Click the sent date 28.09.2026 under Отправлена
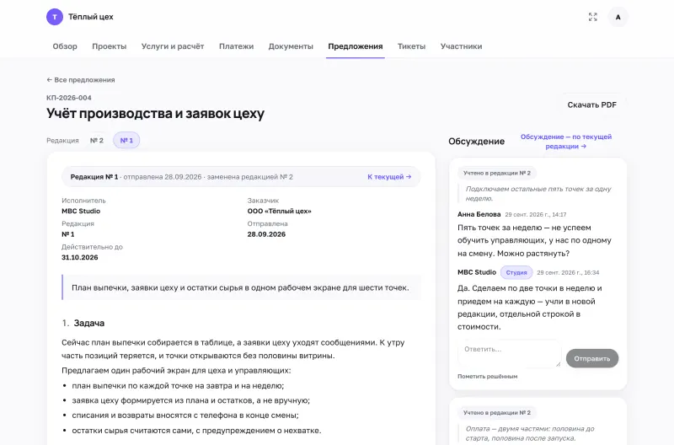The width and height of the screenshot is (674, 445). pos(266,234)
